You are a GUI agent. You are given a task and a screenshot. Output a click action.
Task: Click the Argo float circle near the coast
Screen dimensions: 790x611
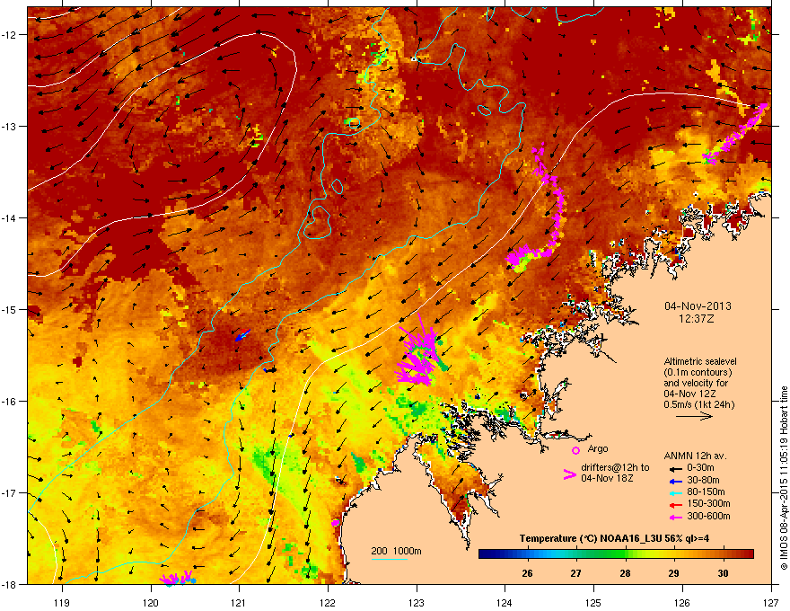pos(336,523)
